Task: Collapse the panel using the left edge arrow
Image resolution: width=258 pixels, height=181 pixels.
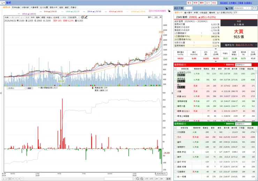Action: [x=1, y=93]
